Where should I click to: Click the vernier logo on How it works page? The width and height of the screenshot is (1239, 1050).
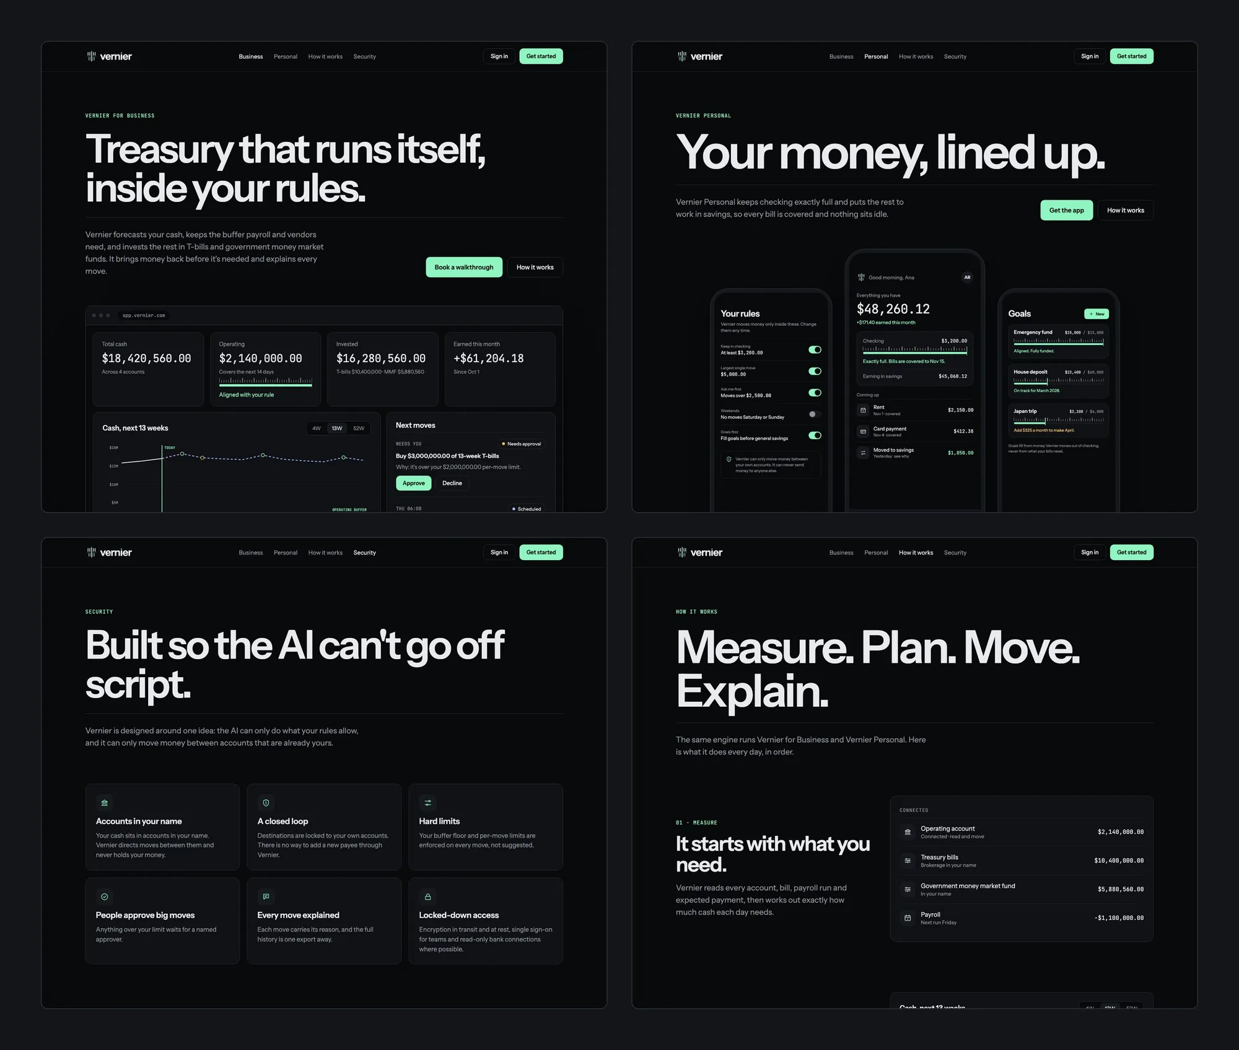[x=699, y=553]
